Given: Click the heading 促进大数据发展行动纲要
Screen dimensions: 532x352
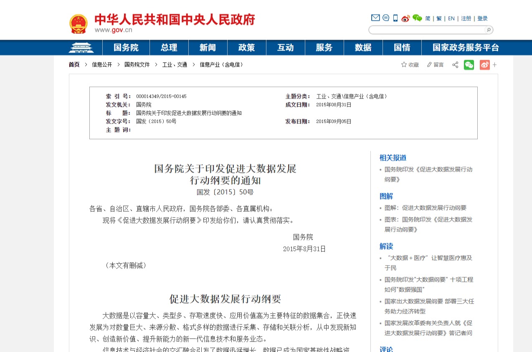Looking at the screenshot, I should (x=225, y=299).
